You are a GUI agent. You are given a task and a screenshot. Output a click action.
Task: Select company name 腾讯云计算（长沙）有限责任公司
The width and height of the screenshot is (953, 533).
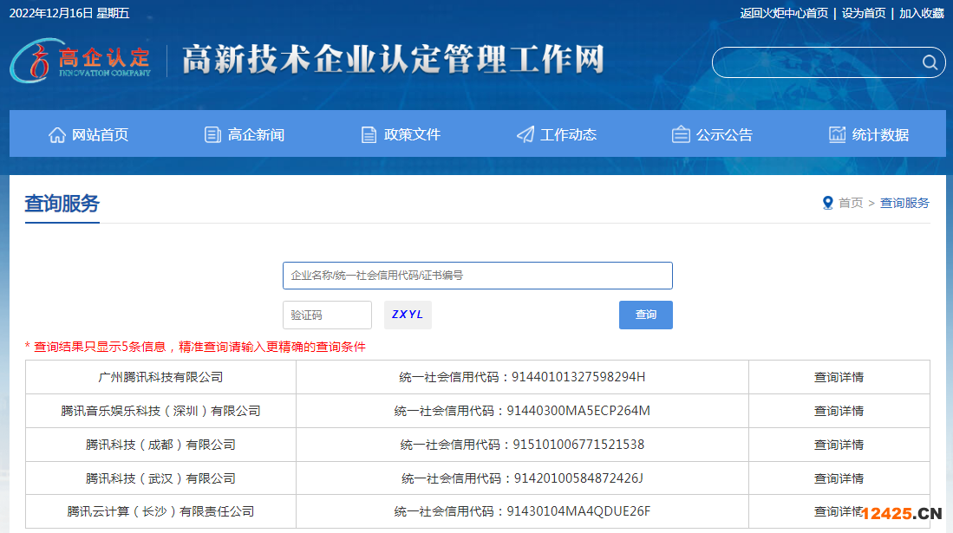(x=160, y=511)
